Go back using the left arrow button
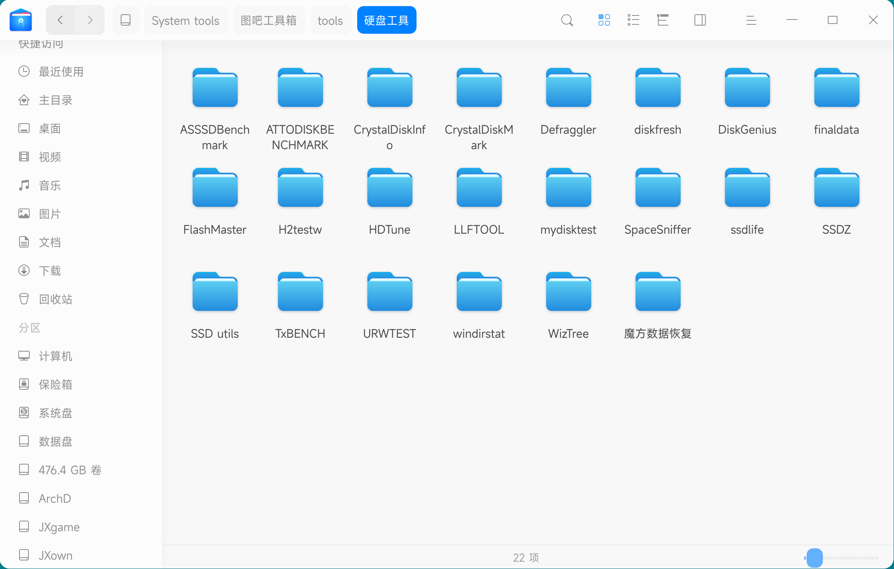894x569 pixels. pos(61,20)
